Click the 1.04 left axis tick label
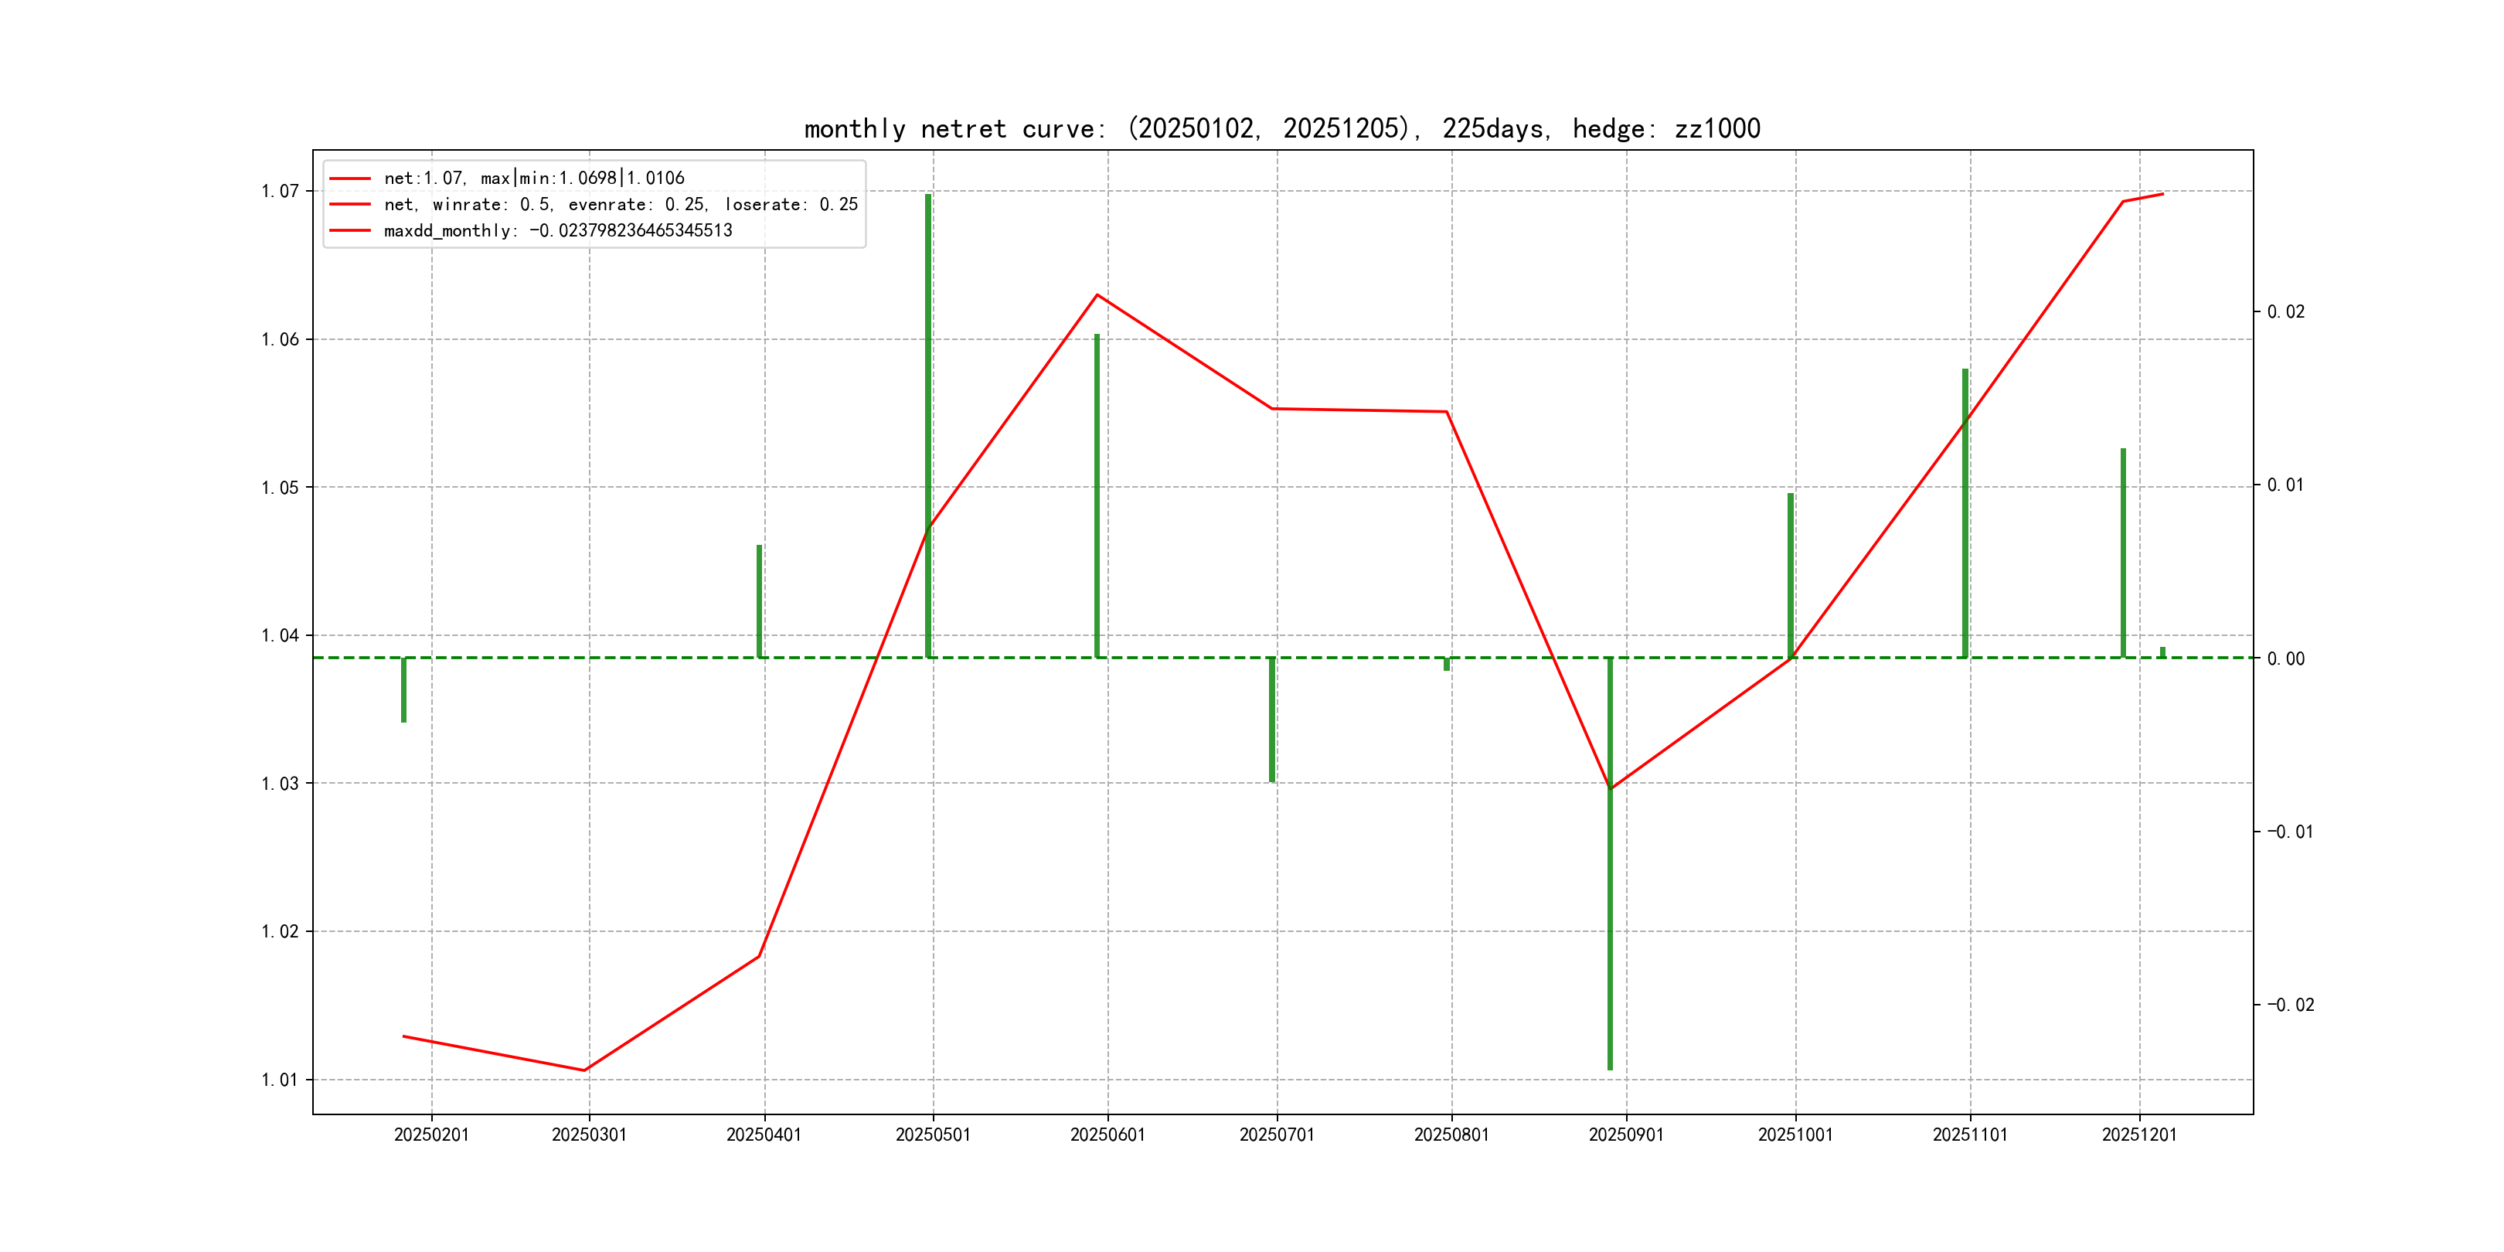The height and width of the screenshot is (1252, 2504). point(280,636)
